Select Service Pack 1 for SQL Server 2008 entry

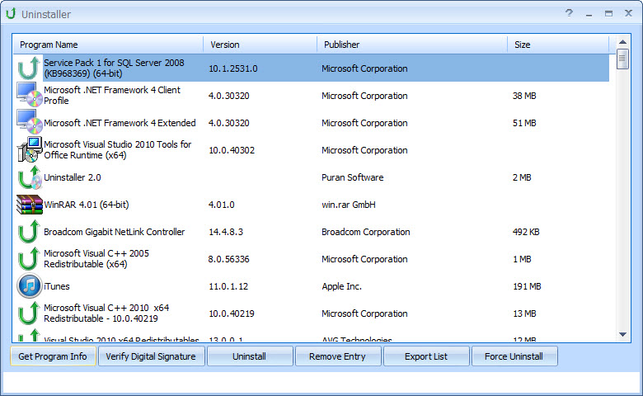coord(114,68)
